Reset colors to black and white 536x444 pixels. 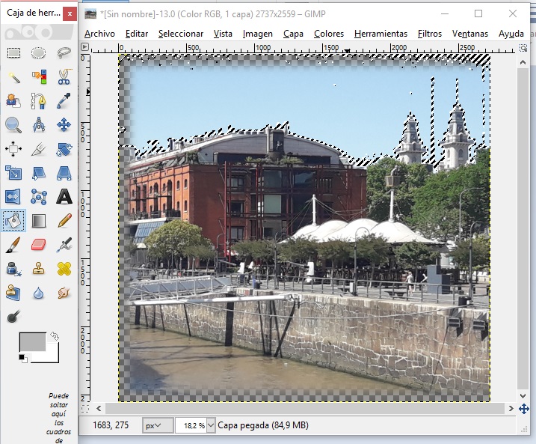coord(23,359)
